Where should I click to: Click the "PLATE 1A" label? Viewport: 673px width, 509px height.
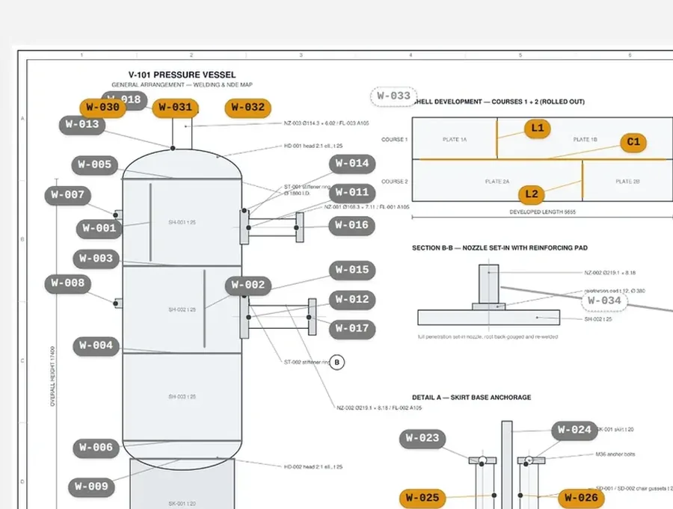click(455, 140)
